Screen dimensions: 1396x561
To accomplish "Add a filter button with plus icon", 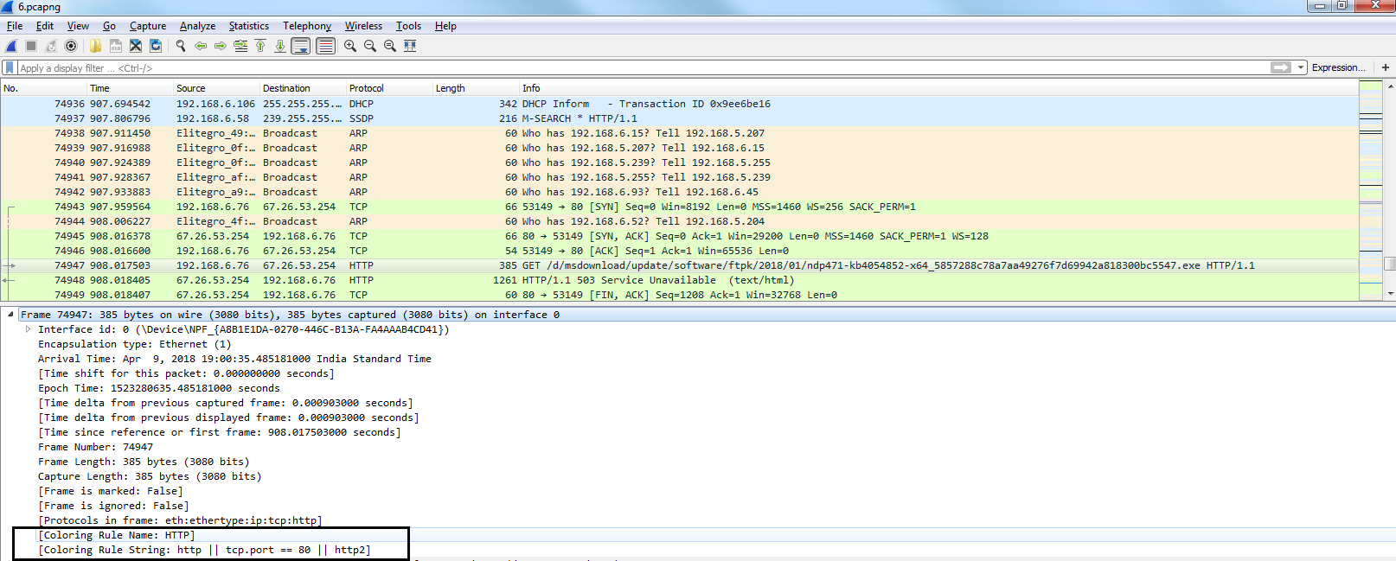I will [x=1385, y=67].
